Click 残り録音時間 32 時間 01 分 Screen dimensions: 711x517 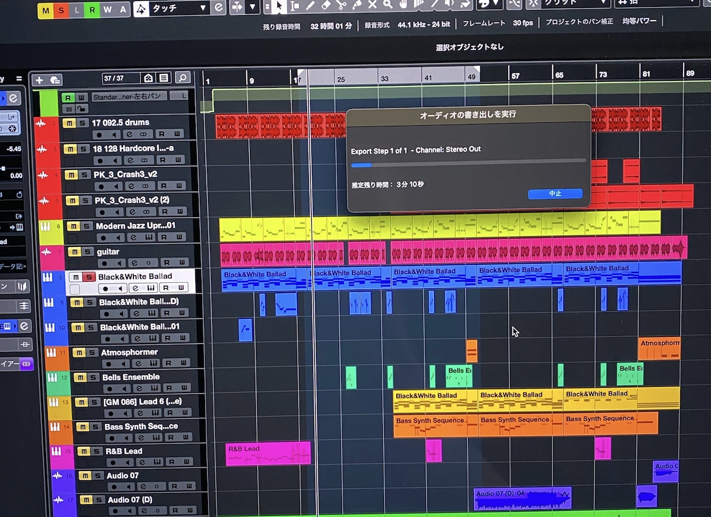[307, 27]
